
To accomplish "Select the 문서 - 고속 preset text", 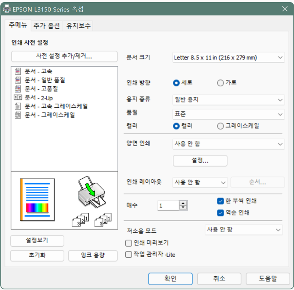I will [39, 71].
